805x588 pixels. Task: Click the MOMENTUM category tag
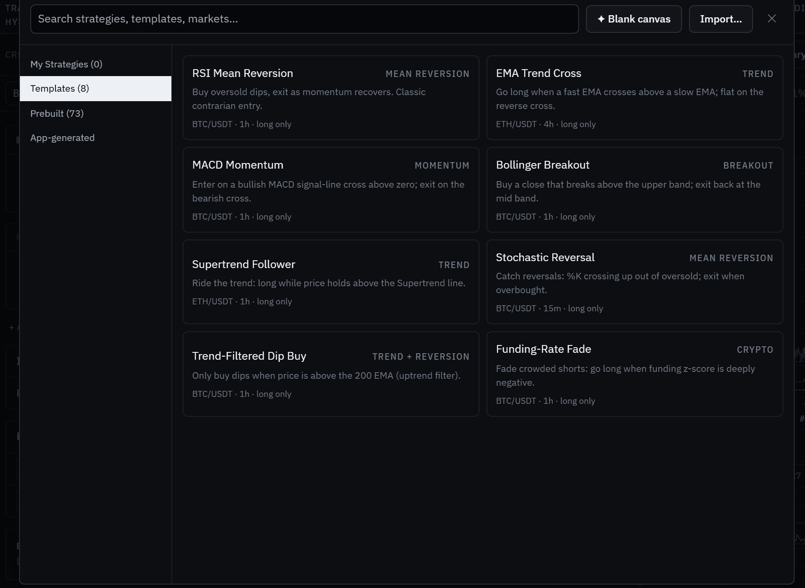point(442,166)
